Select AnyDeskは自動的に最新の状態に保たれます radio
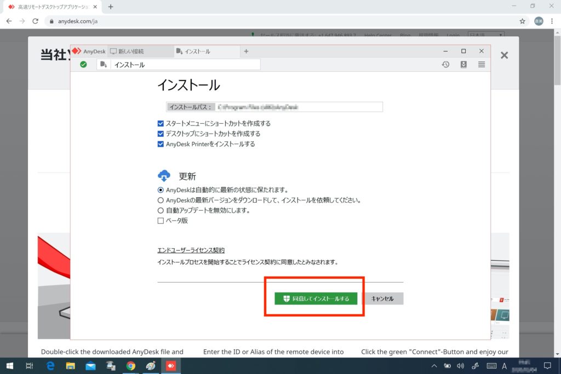The image size is (561, 374). pos(161,190)
